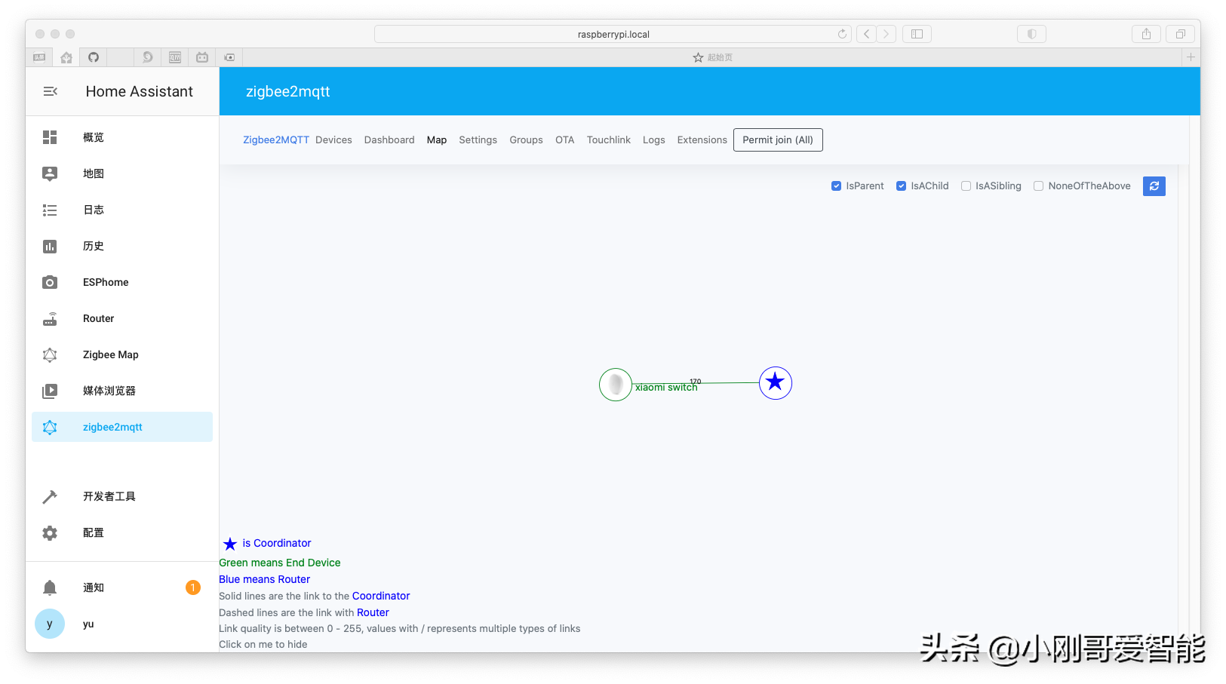Viewport: 1226px width, 684px height.
Task: Open the Extensions tab
Action: click(702, 140)
